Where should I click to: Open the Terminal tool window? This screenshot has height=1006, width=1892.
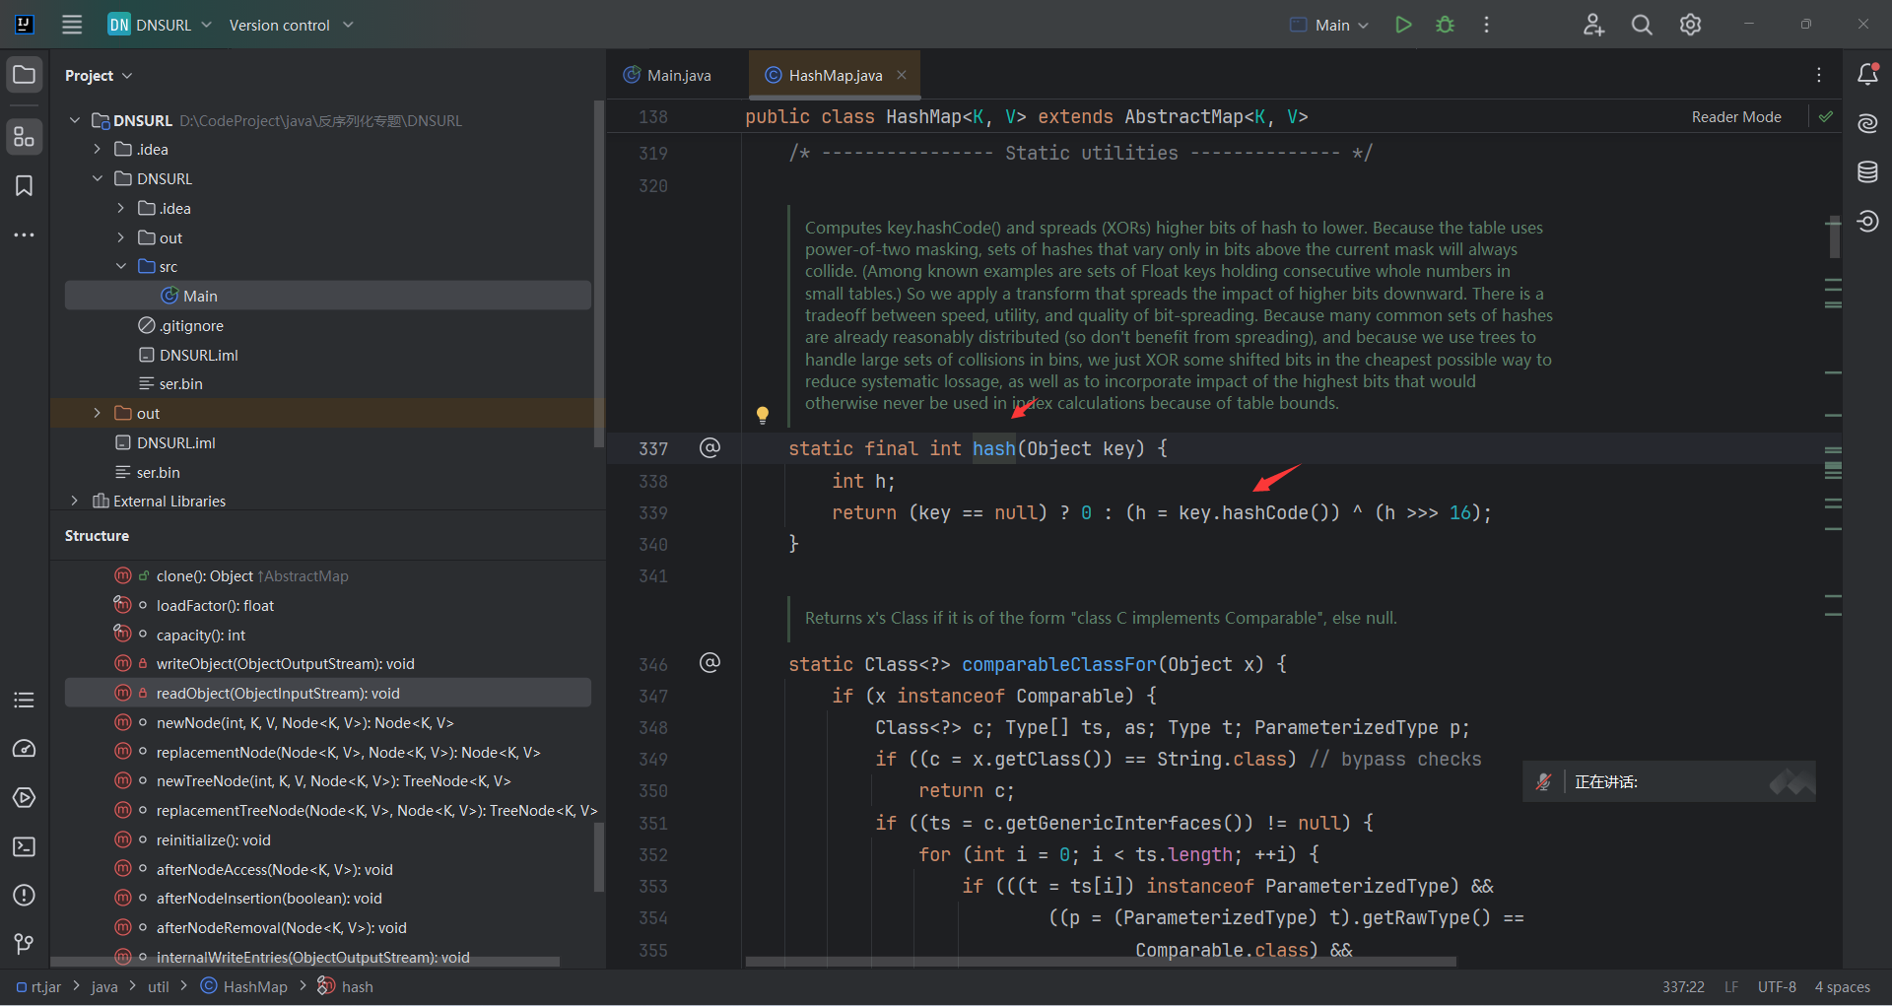tap(25, 847)
